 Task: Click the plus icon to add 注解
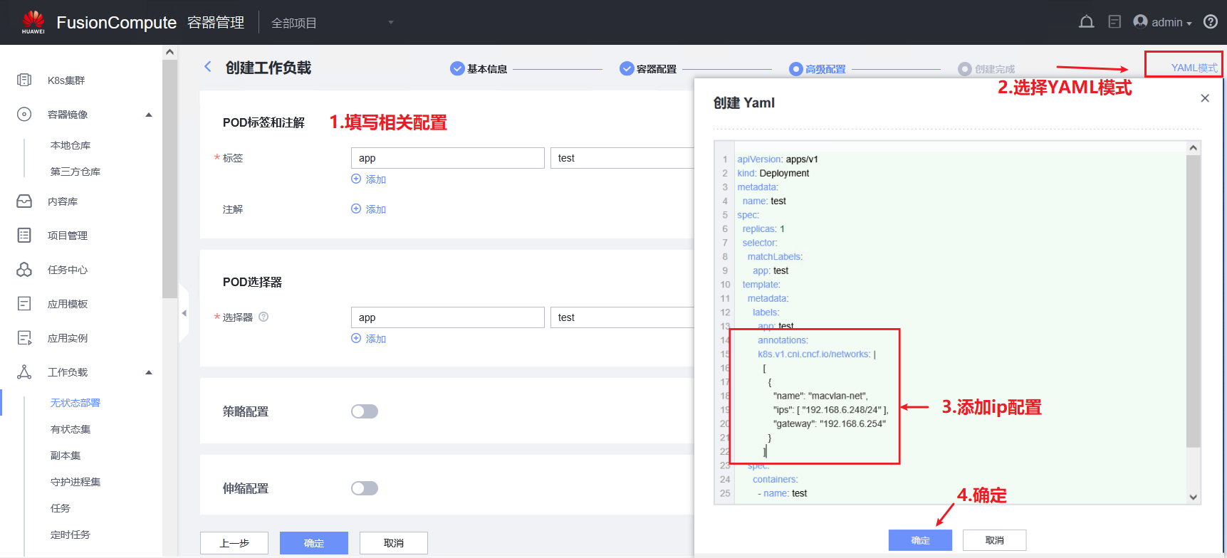tap(356, 209)
